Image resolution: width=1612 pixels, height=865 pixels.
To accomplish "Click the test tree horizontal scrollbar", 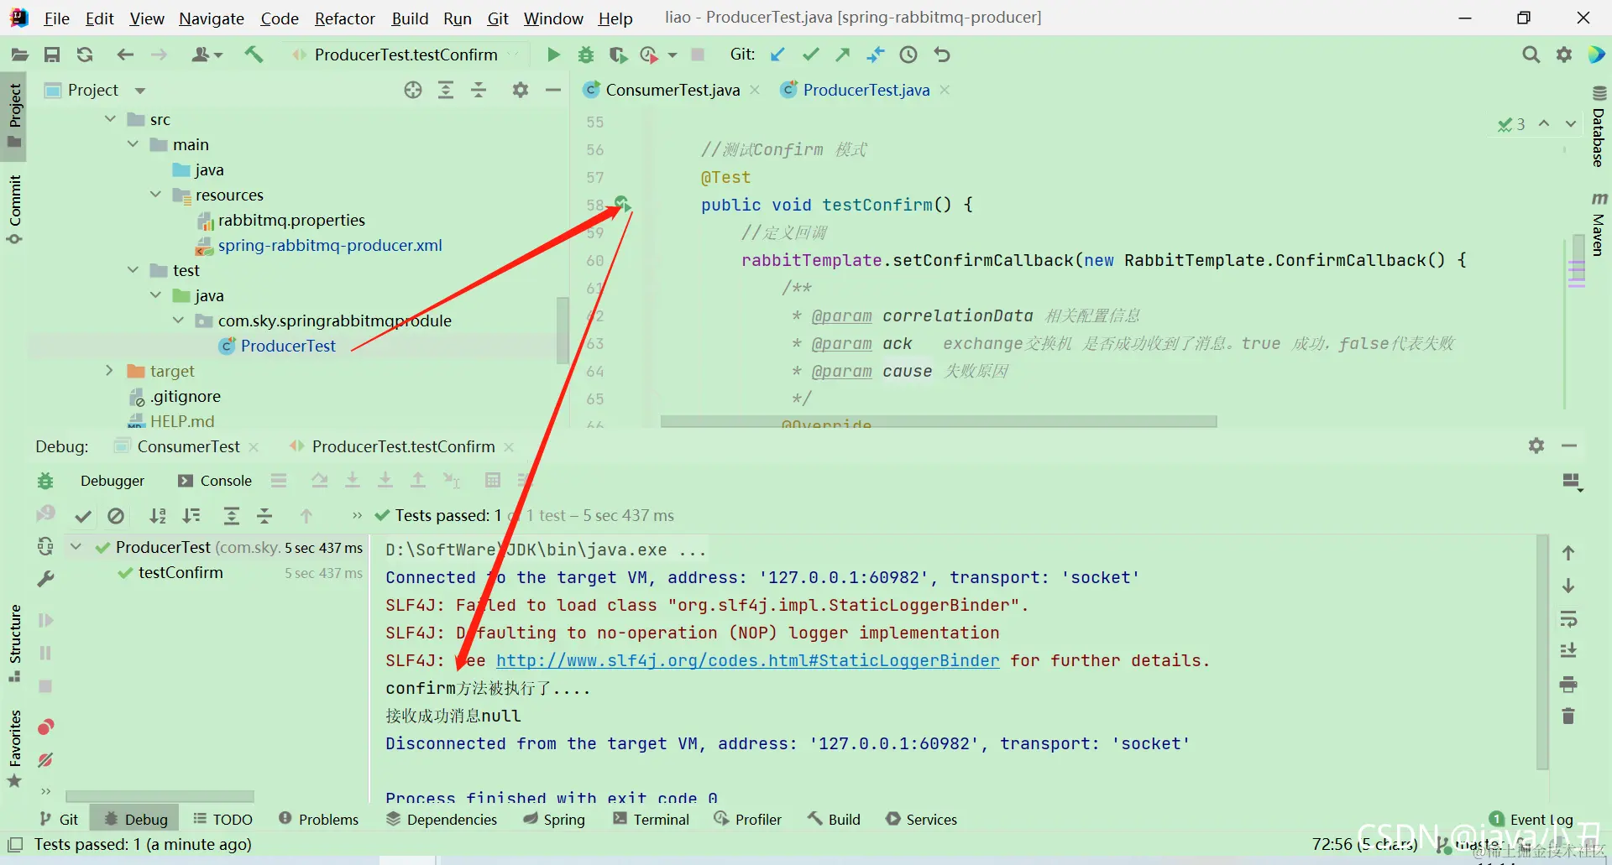I will 160,795.
